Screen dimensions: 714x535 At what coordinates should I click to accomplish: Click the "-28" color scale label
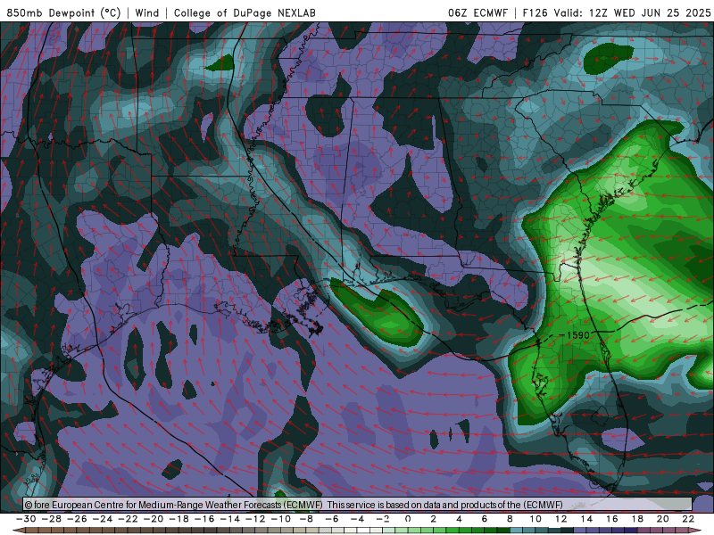pyautogui.click(x=52, y=519)
